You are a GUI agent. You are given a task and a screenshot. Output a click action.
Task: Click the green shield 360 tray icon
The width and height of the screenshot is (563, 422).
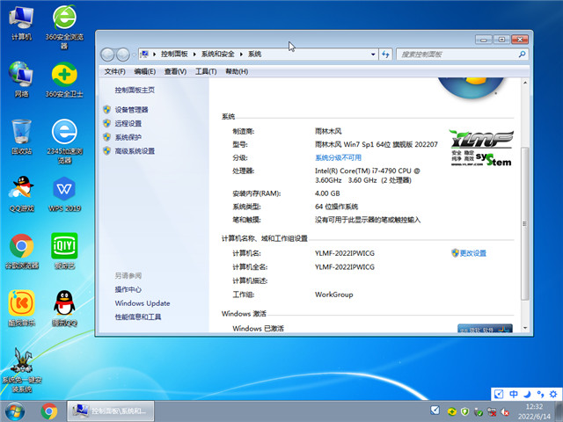tap(465, 411)
